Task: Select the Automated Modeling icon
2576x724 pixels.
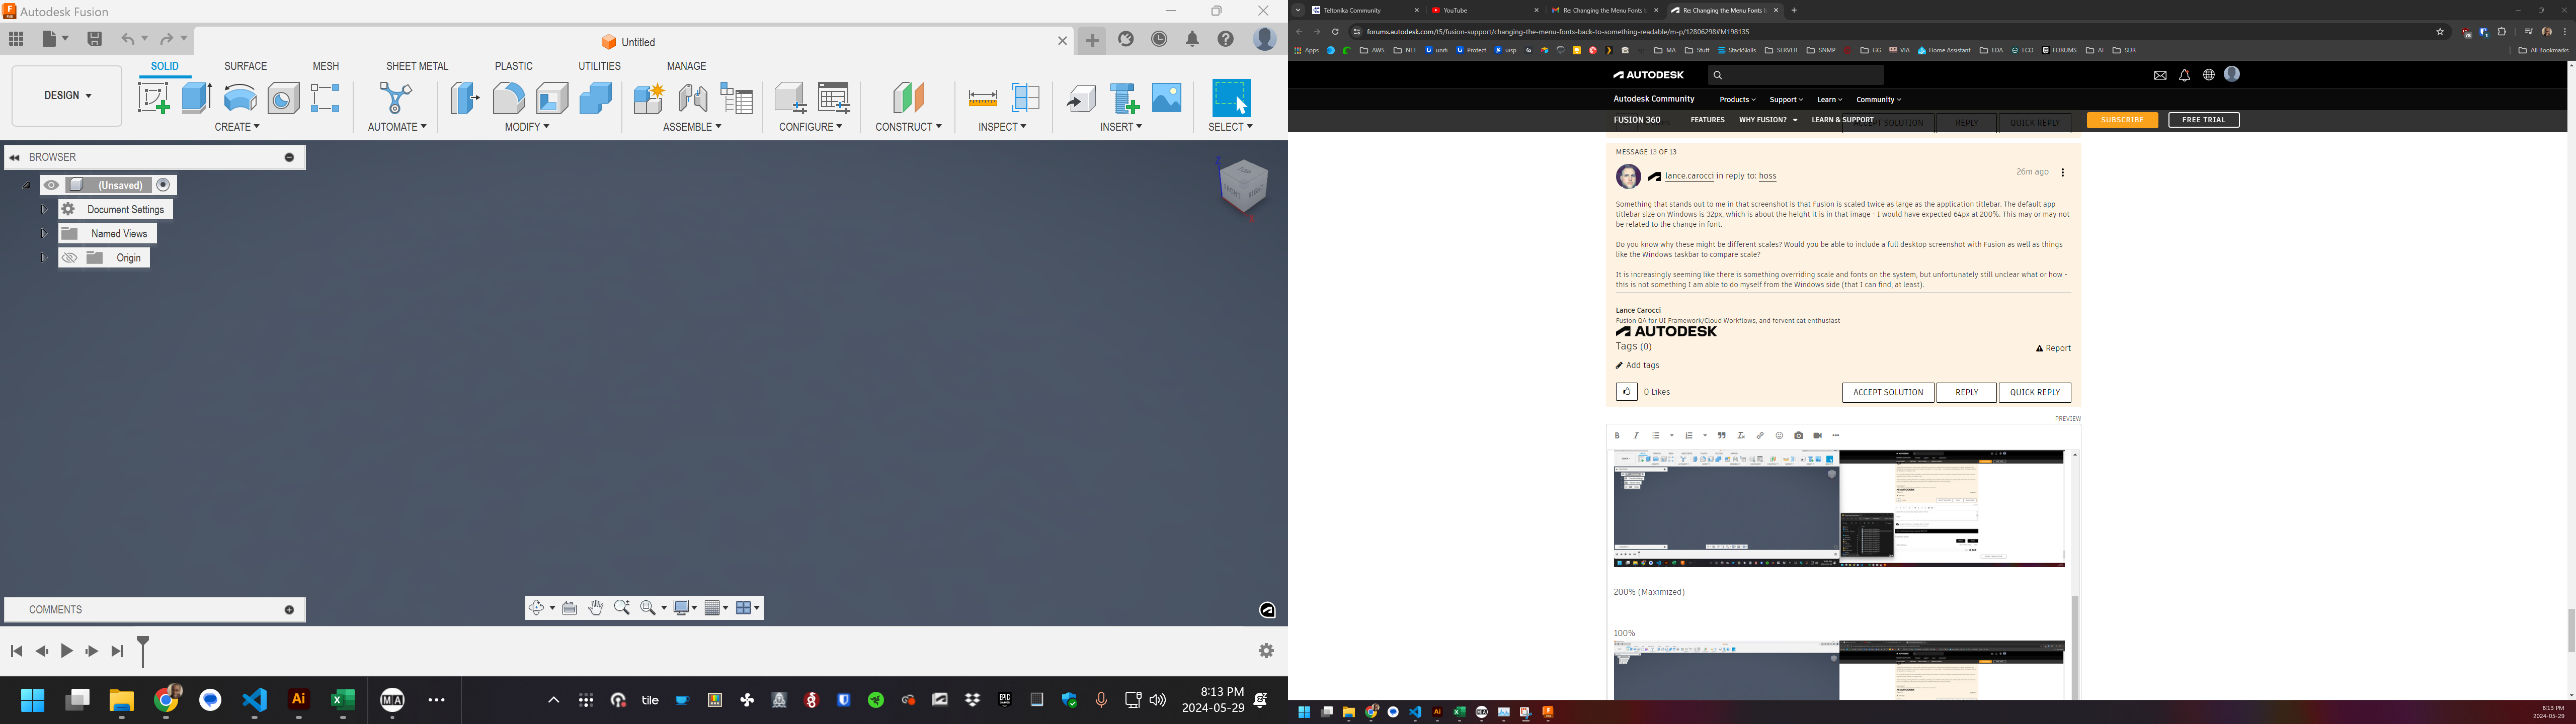Action: (396, 98)
